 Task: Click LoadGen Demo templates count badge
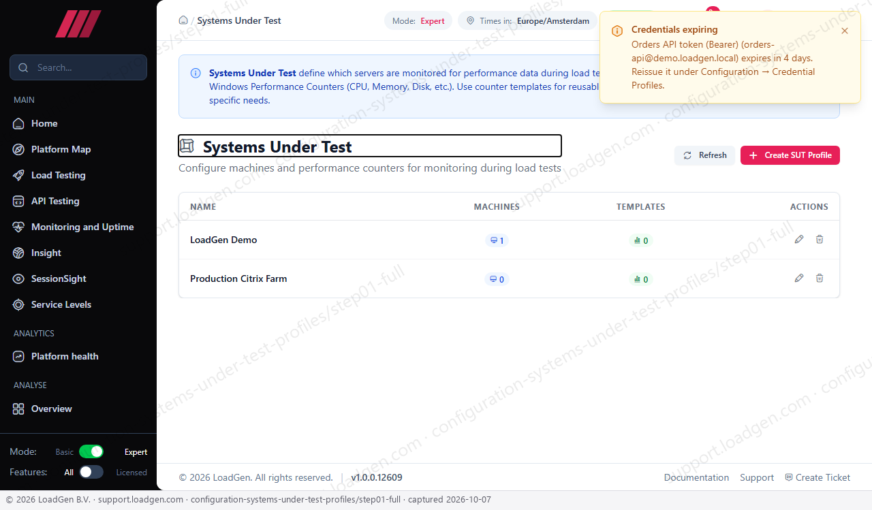click(x=641, y=240)
